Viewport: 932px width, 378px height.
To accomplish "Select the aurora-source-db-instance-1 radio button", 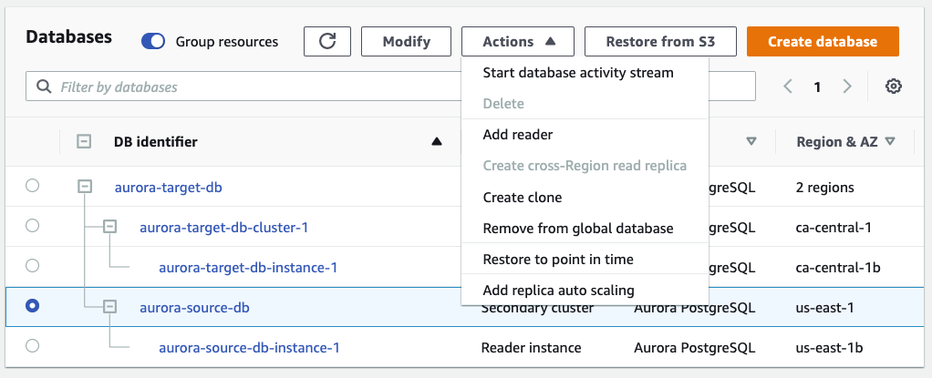I will point(33,346).
